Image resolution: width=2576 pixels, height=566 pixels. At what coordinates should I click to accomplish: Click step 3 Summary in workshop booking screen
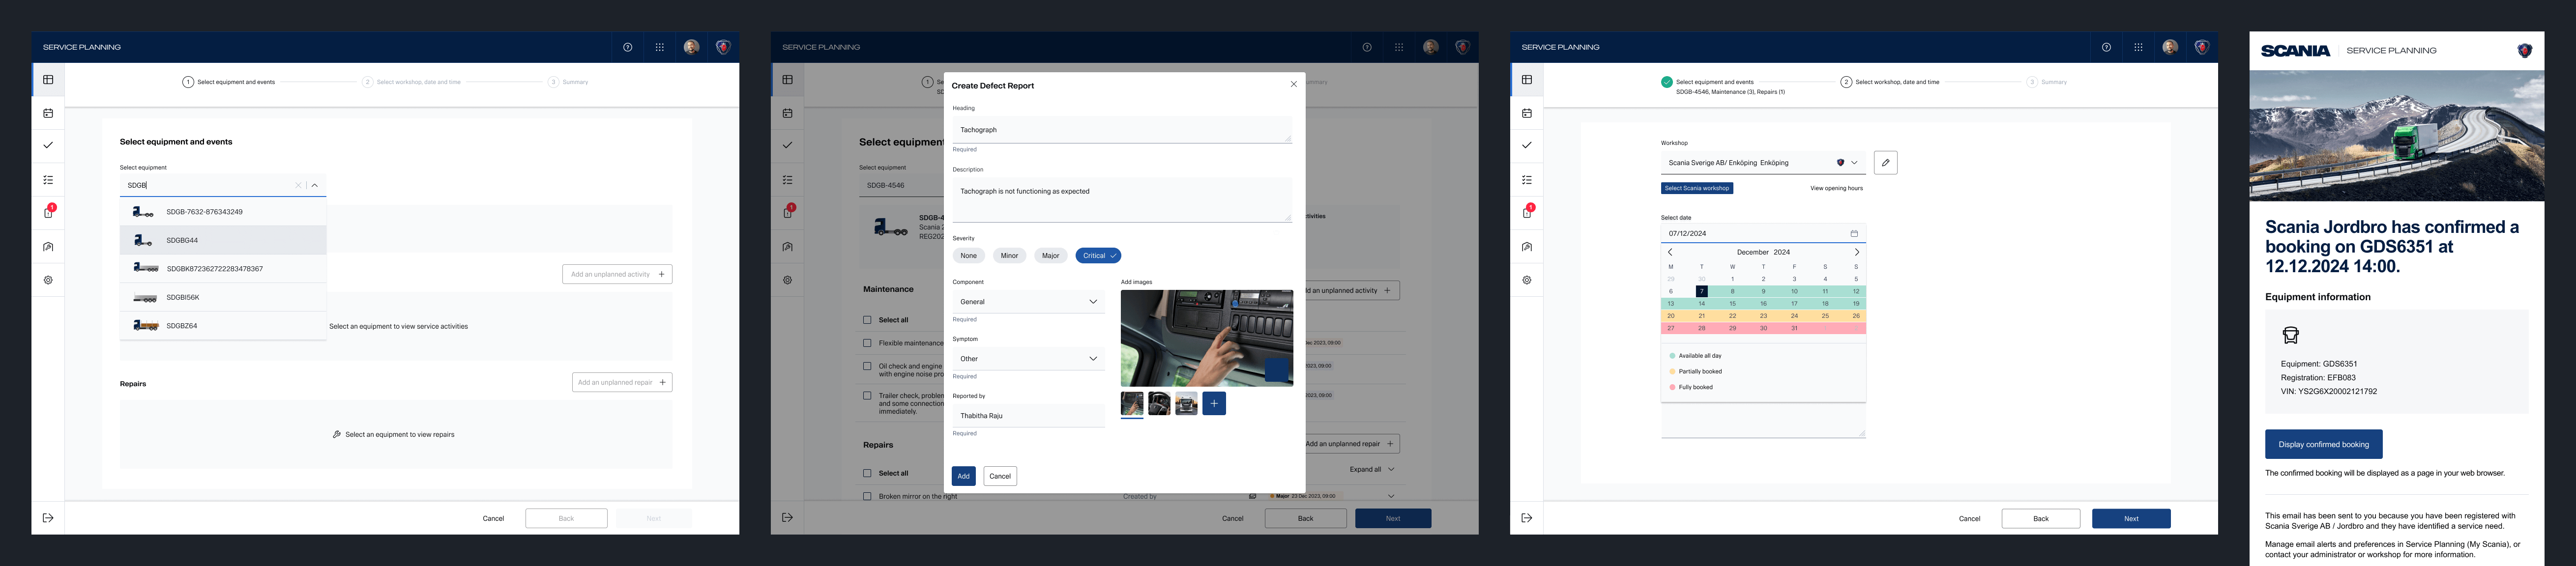click(x=2047, y=82)
